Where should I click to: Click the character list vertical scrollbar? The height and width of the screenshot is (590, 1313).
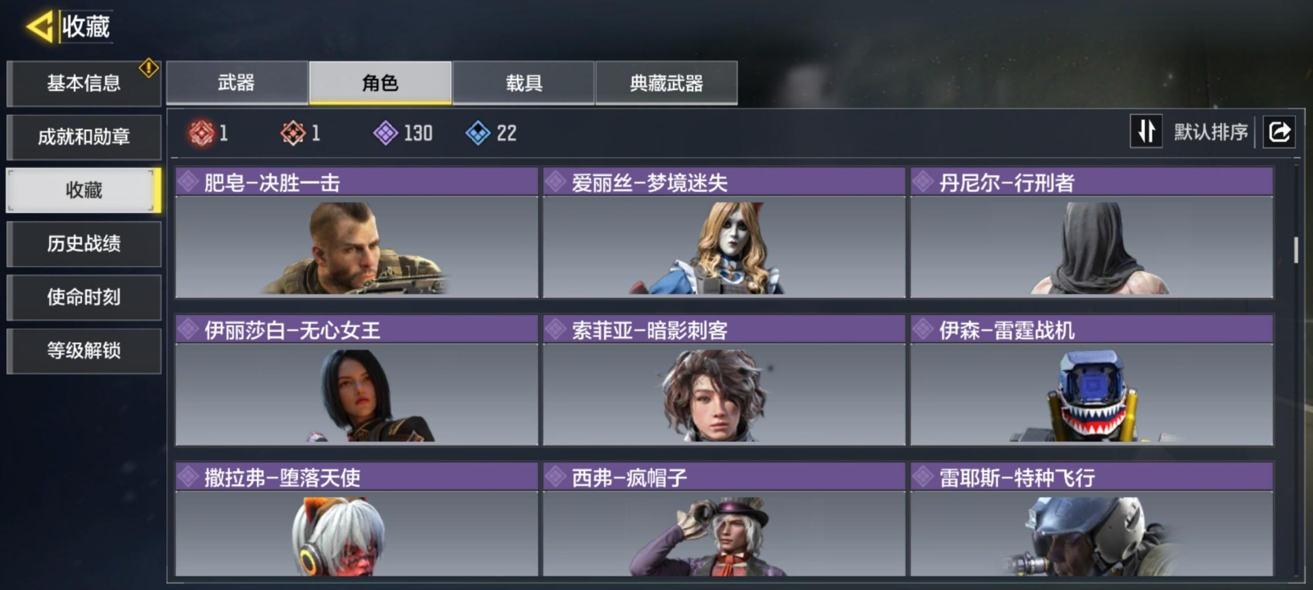click(x=1295, y=250)
